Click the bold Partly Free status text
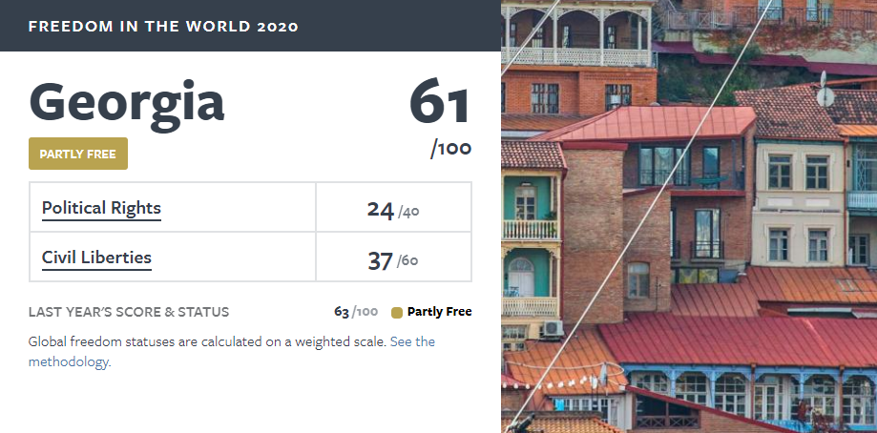This screenshot has width=877, height=433. point(439,312)
